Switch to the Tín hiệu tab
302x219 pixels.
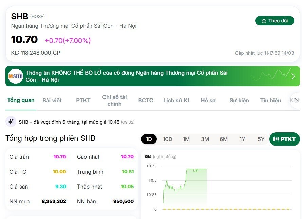(x=270, y=100)
